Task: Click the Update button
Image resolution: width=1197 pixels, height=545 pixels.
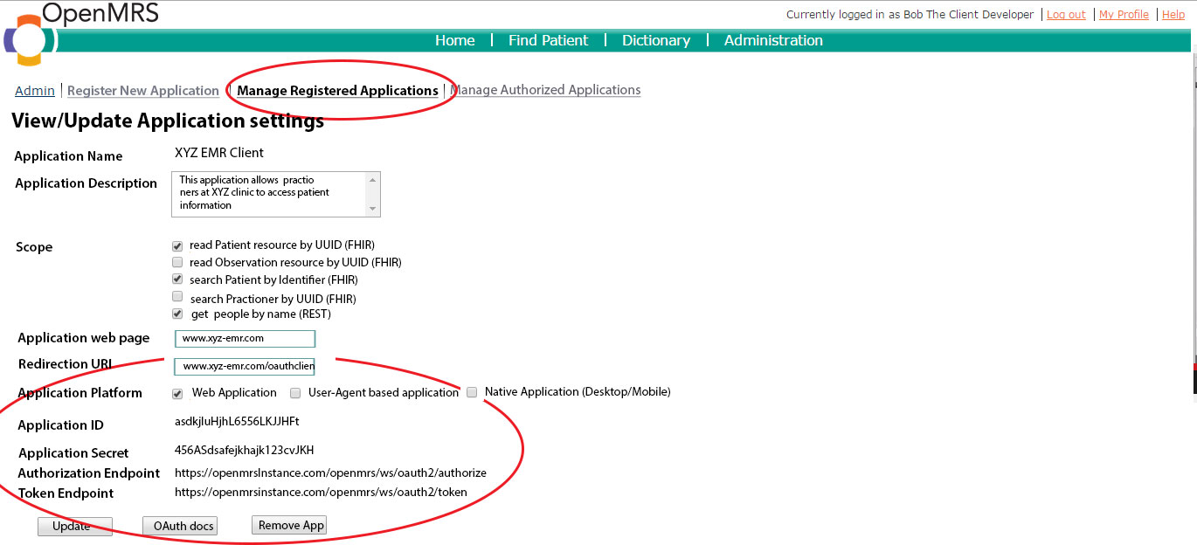Action: (x=75, y=527)
